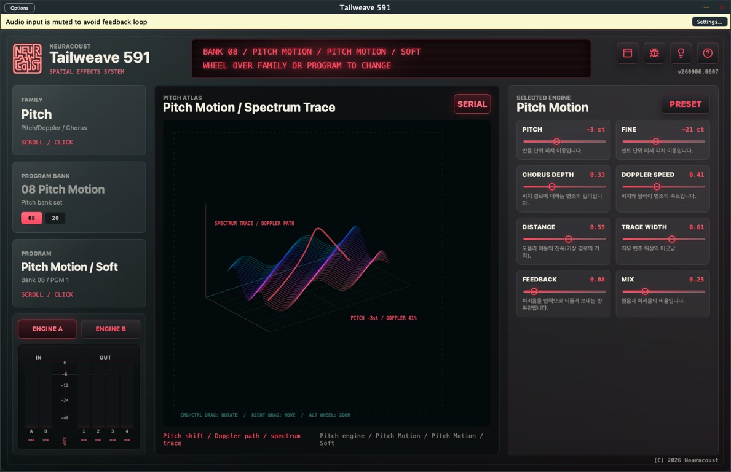Click the SPECTRUM TRACE / DOPPLER PATH label
Screen dimensions: 731x472
pyautogui.click(x=254, y=224)
